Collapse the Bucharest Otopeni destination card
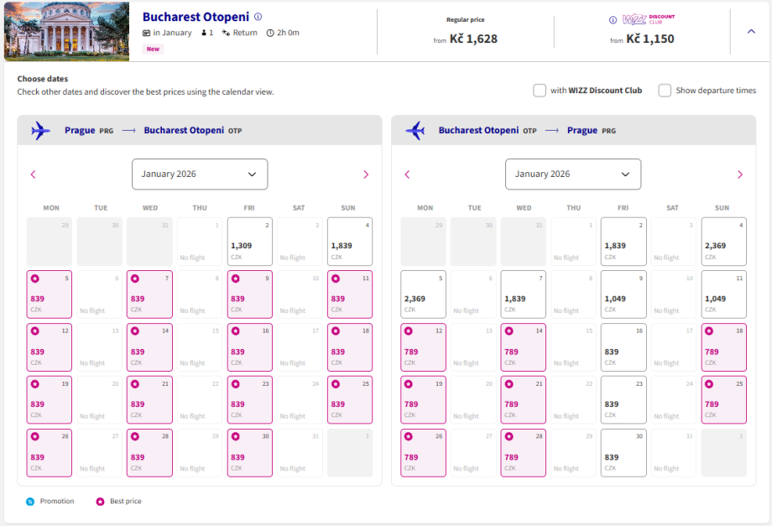 click(x=750, y=31)
